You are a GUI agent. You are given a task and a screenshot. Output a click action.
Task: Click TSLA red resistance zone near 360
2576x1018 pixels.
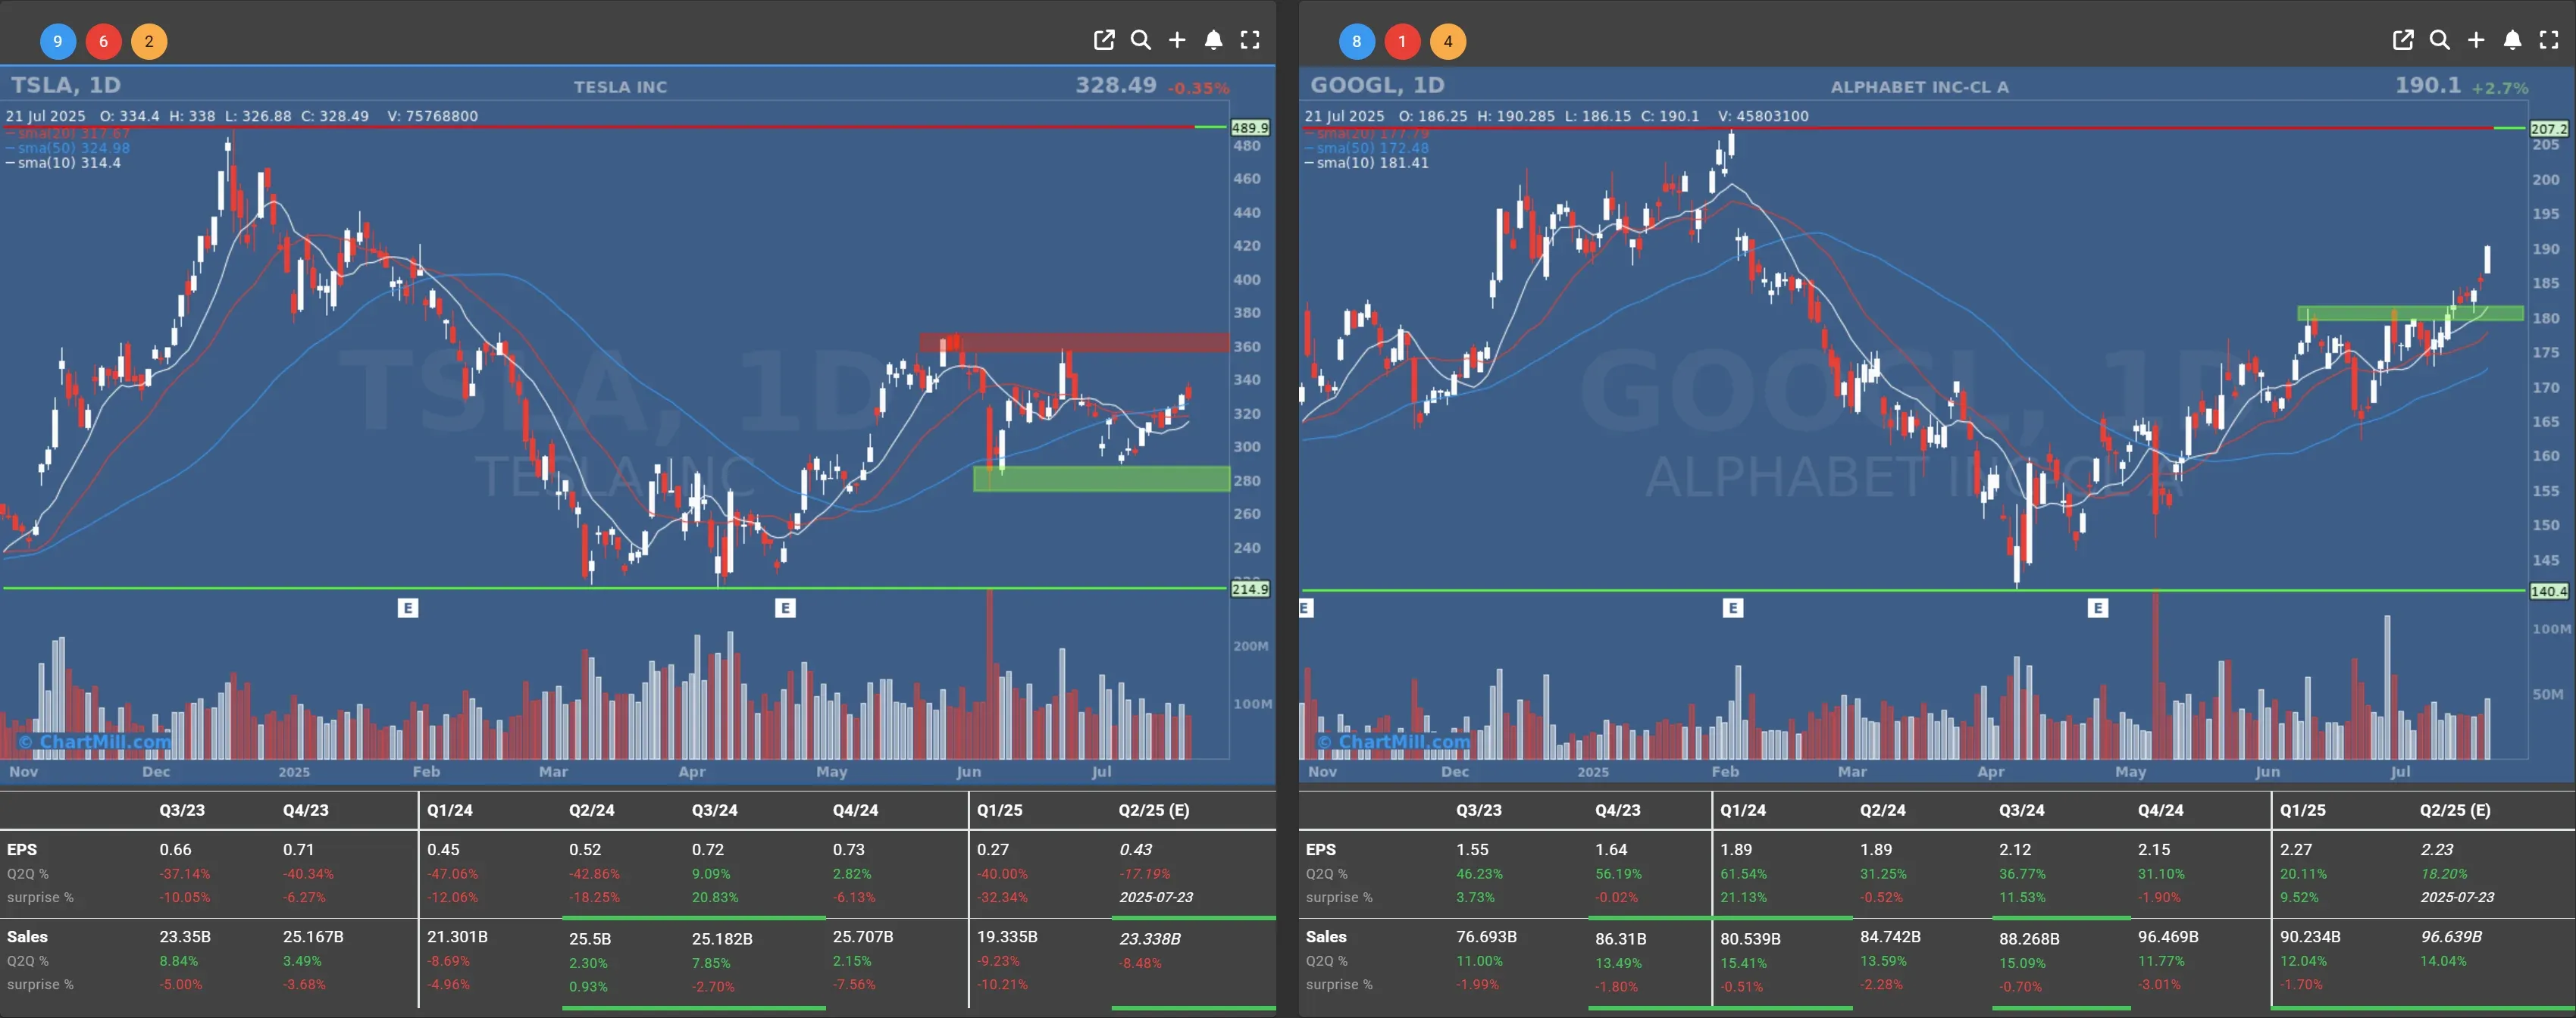[1074, 342]
